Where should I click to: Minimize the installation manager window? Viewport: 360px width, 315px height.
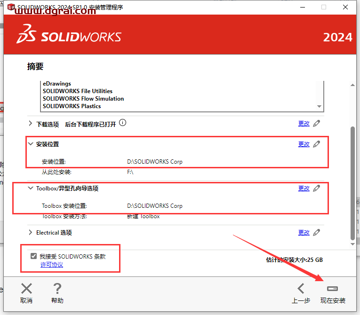[x=303, y=7]
